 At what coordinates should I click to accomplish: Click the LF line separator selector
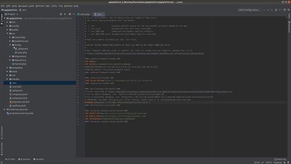pos(263,163)
